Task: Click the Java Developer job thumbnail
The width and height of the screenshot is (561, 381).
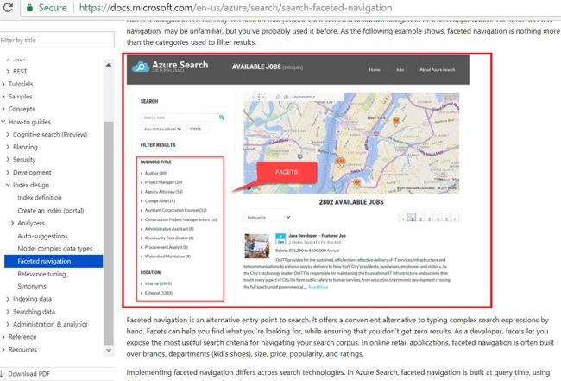Action: pos(257,246)
